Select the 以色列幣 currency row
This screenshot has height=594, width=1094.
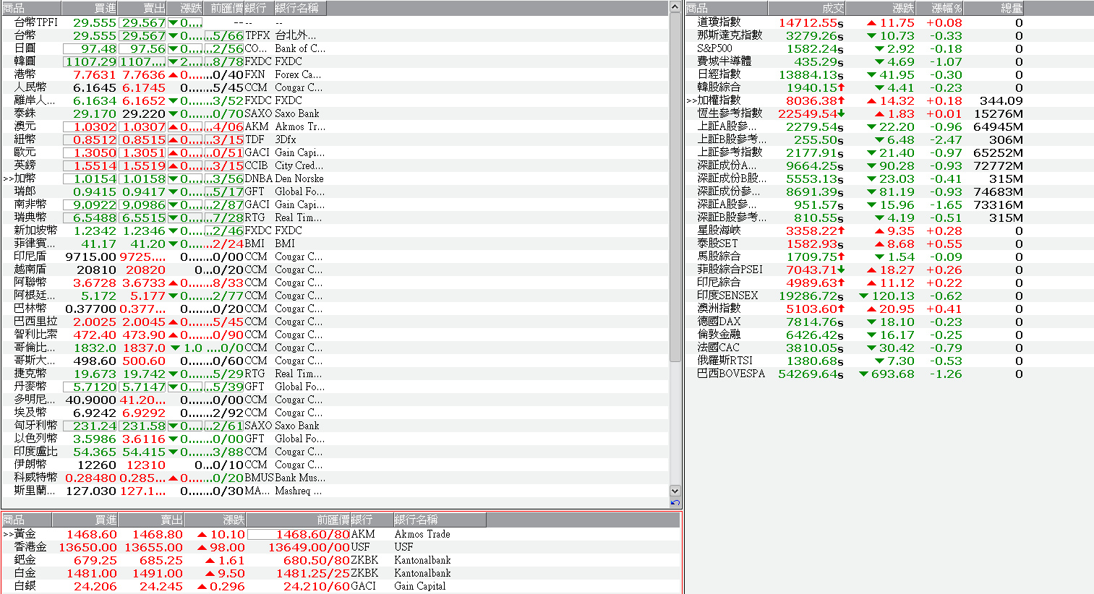pyautogui.click(x=335, y=439)
